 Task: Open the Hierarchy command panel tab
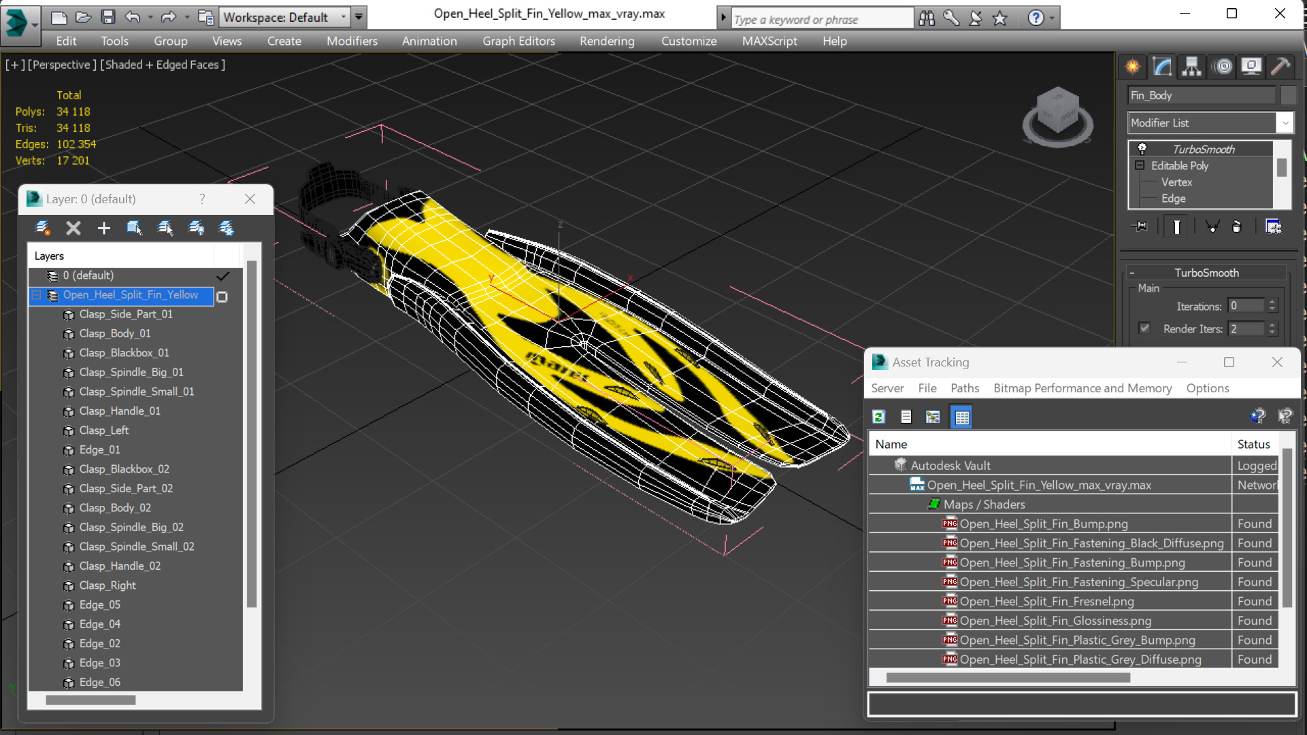pos(1191,66)
